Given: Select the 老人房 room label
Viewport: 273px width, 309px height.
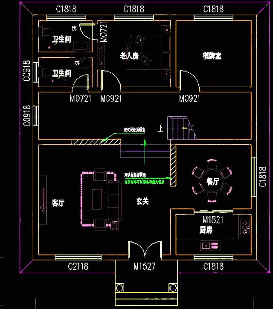Looking at the screenshot, I should pos(129,56).
